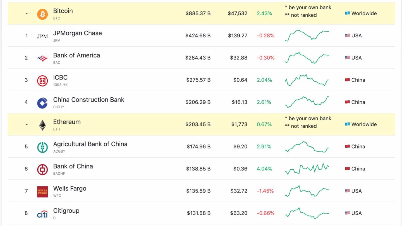This screenshot has width=402, height=226.
Task: Open Agricultural Bank of China link
Action: point(90,144)
